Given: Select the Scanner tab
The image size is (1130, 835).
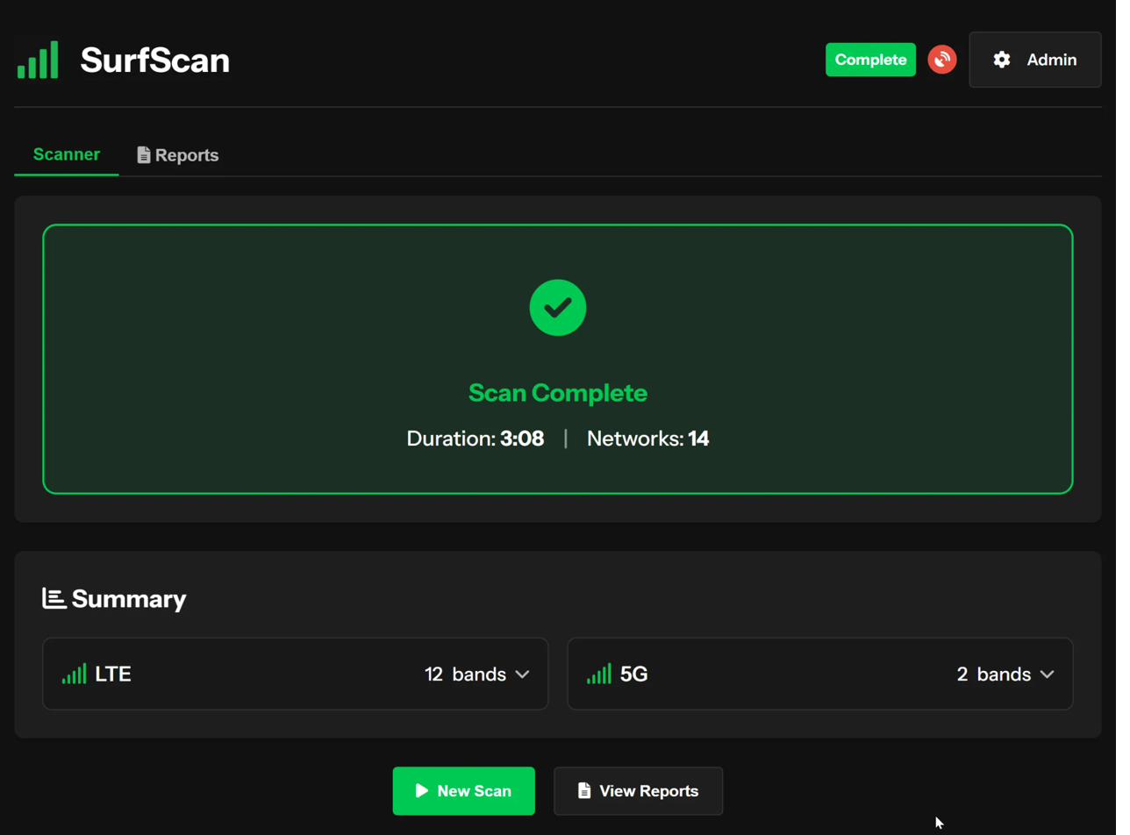Looking at the screenshot, I should [66, 154].
